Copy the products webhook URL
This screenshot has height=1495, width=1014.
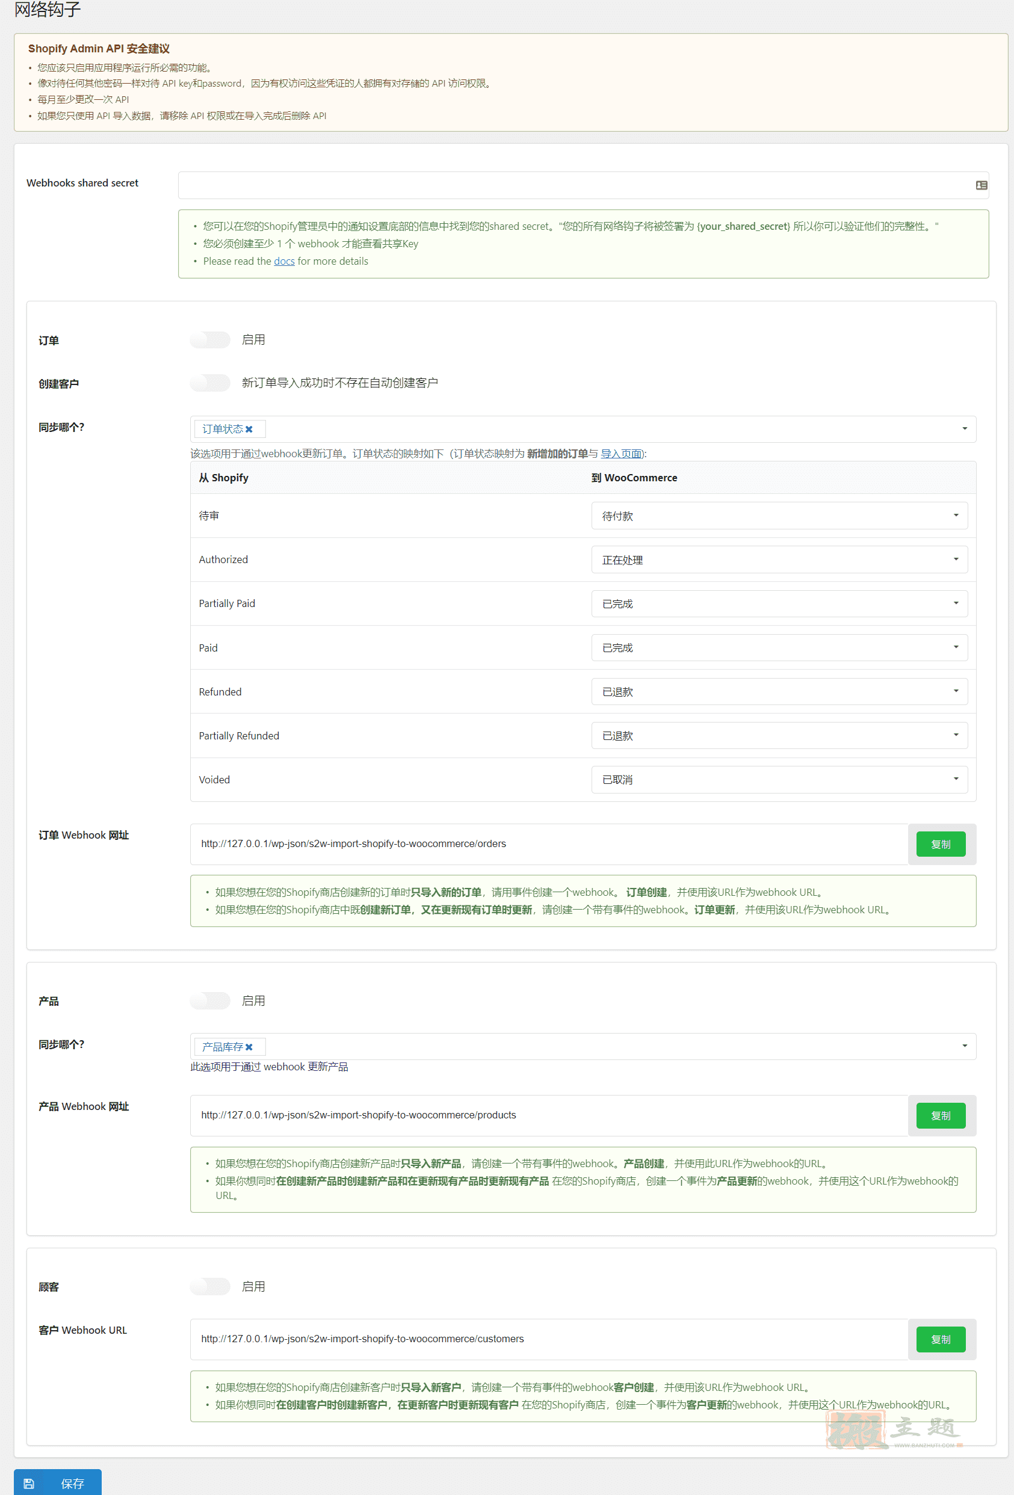pos(941,1115)
